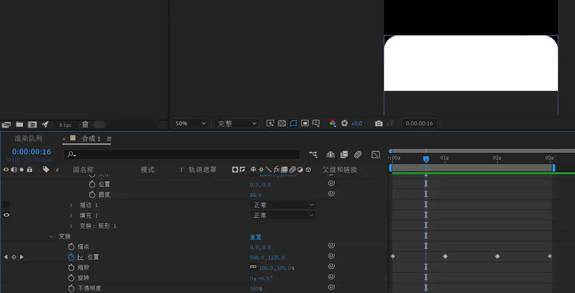Viewport: 575px width, 293px height.
Task: Click the current time indicator playhead
Action: (426, 159)
